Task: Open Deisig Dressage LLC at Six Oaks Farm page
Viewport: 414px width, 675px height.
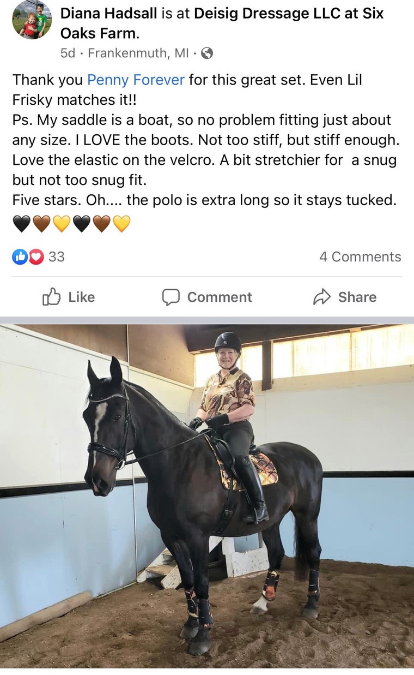Action: pyautogui.click(x=222, y=23)
